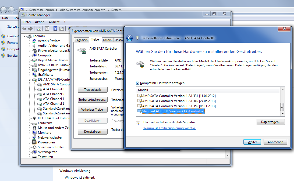Viewport: 294px width, 181px height.
Task: Click the model list scrollbar thumb
Action: pos(282,107)
